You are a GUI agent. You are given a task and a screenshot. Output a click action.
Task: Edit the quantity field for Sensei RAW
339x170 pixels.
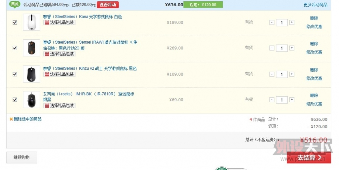click(282, 48)
